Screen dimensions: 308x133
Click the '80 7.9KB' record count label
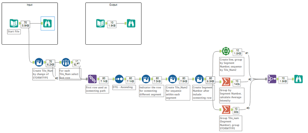[184, 80]
